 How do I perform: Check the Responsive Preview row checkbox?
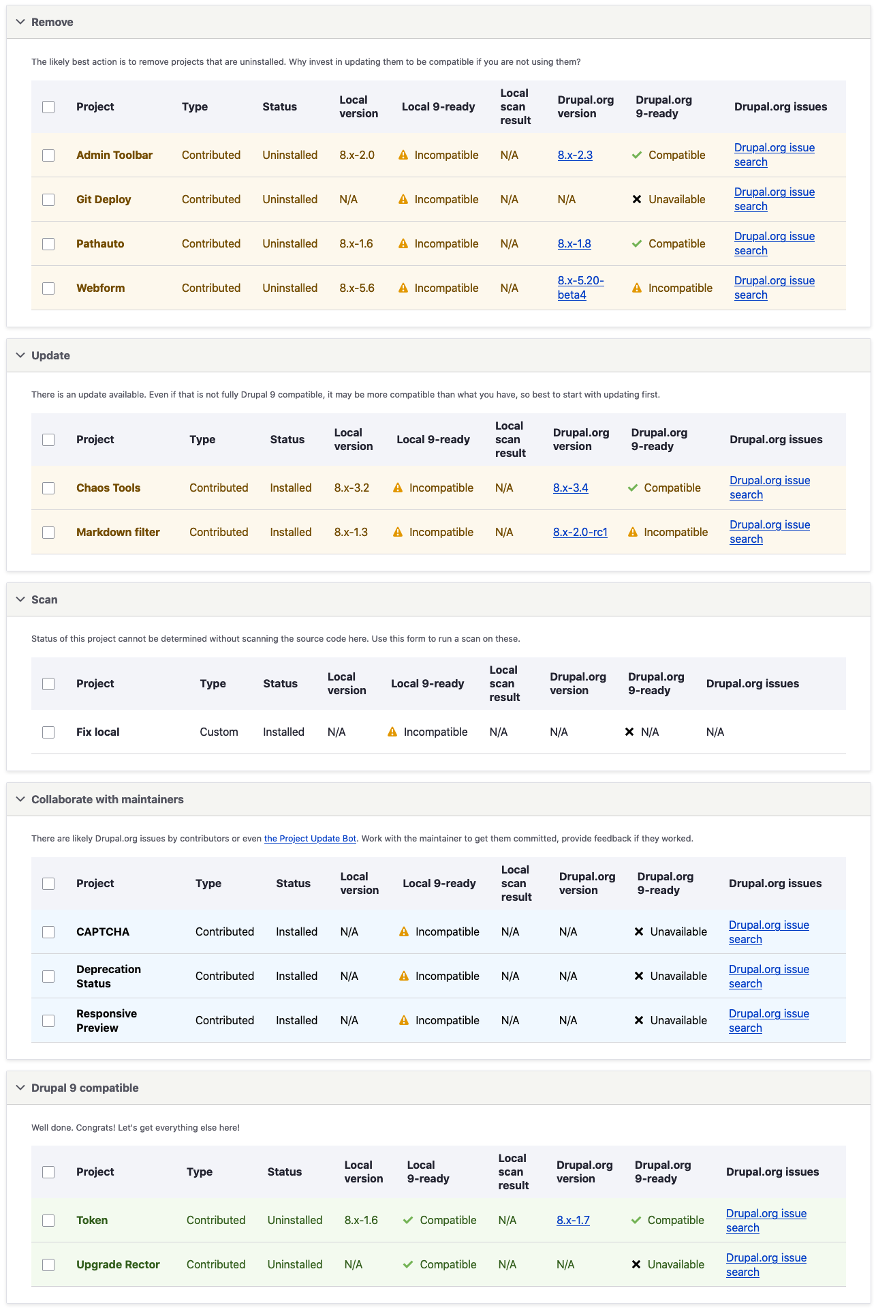click(48, 1021)
